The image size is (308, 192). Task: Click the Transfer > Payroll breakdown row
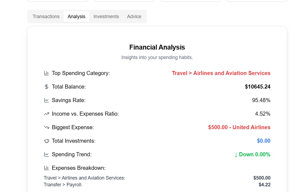(x=63, y=185)
